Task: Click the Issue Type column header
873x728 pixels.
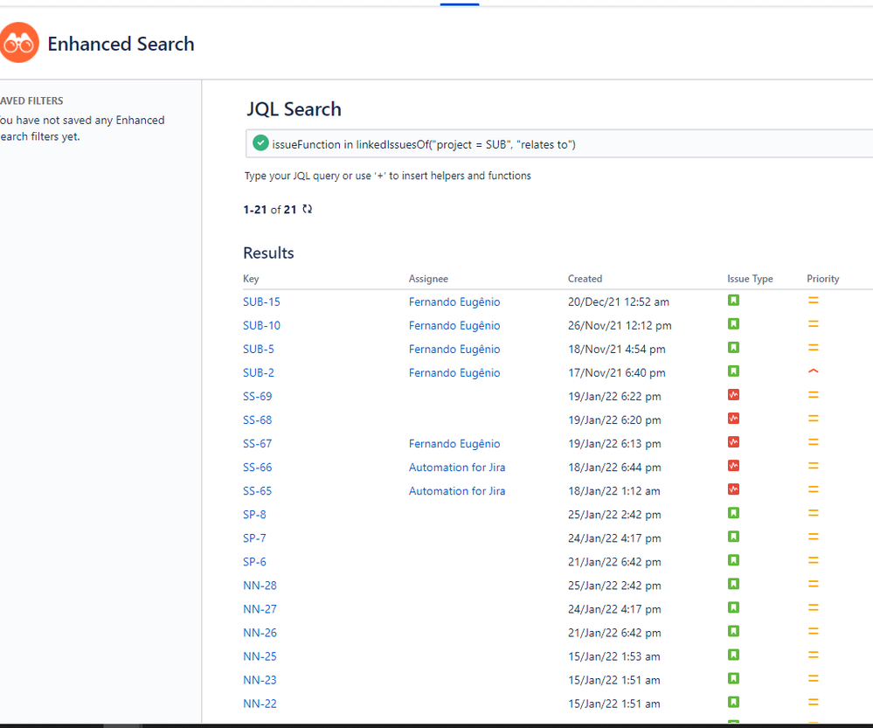Action: pyautogui.click(x=750, y=279)
